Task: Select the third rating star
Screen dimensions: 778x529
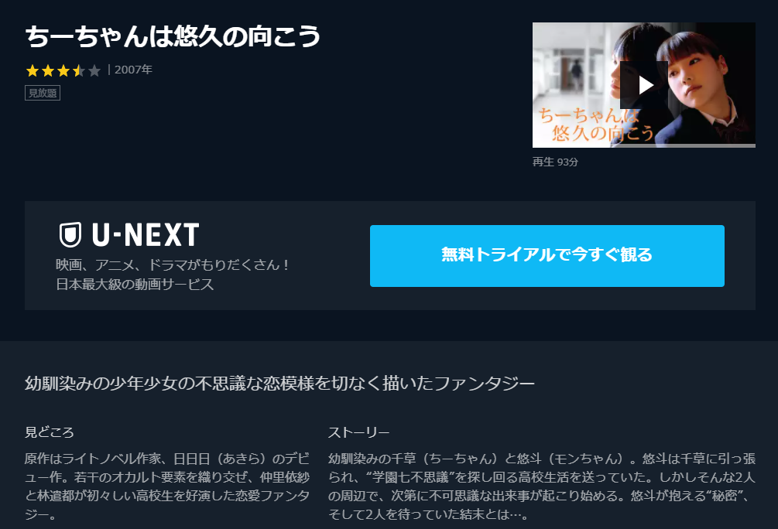Action: (x=63, y=70)
